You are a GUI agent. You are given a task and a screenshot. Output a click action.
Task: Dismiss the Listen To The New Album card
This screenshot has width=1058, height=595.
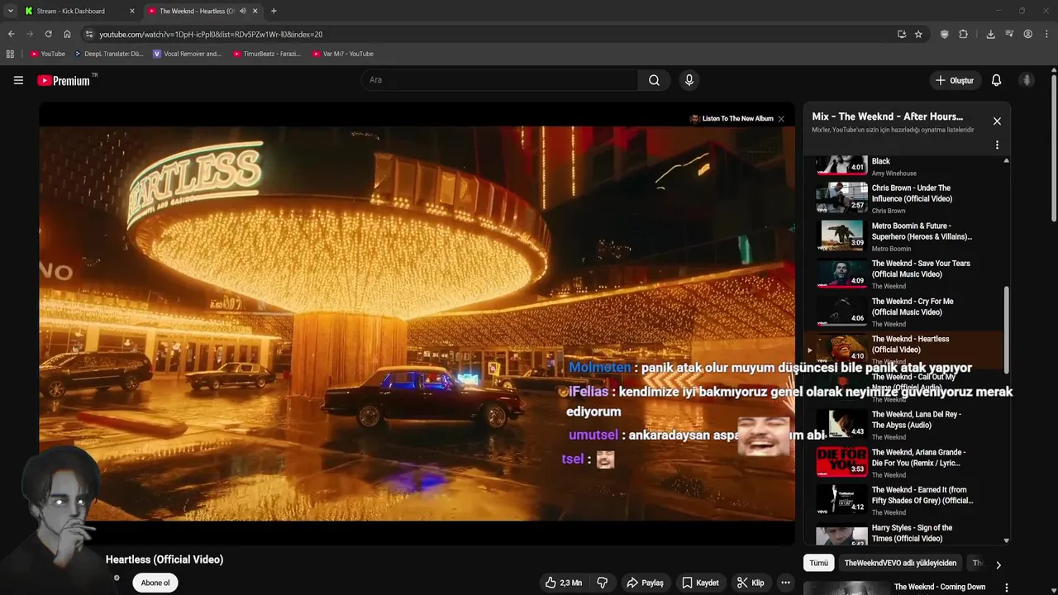(x=781, y=119)
